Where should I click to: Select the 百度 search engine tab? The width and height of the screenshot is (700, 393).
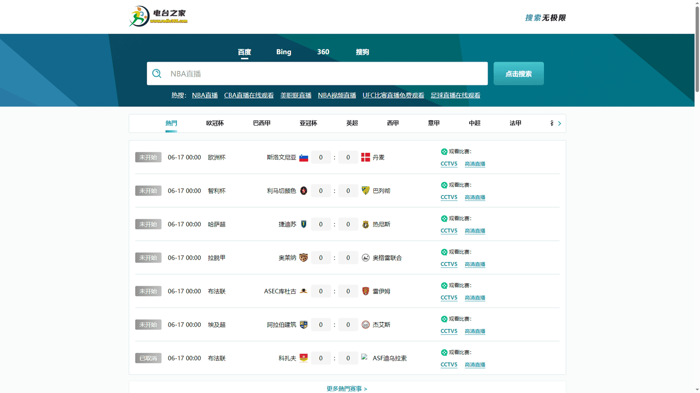(245, 52)
